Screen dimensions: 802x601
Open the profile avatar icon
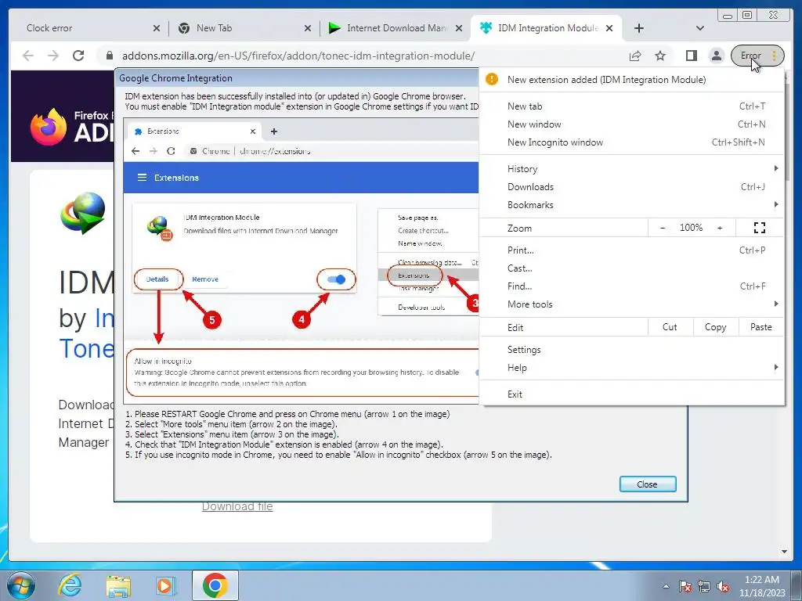point(717,56)
